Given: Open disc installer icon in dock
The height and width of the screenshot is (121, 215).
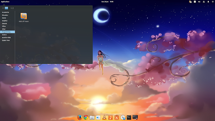Looking at the screenshot, I should click(123, 117).
